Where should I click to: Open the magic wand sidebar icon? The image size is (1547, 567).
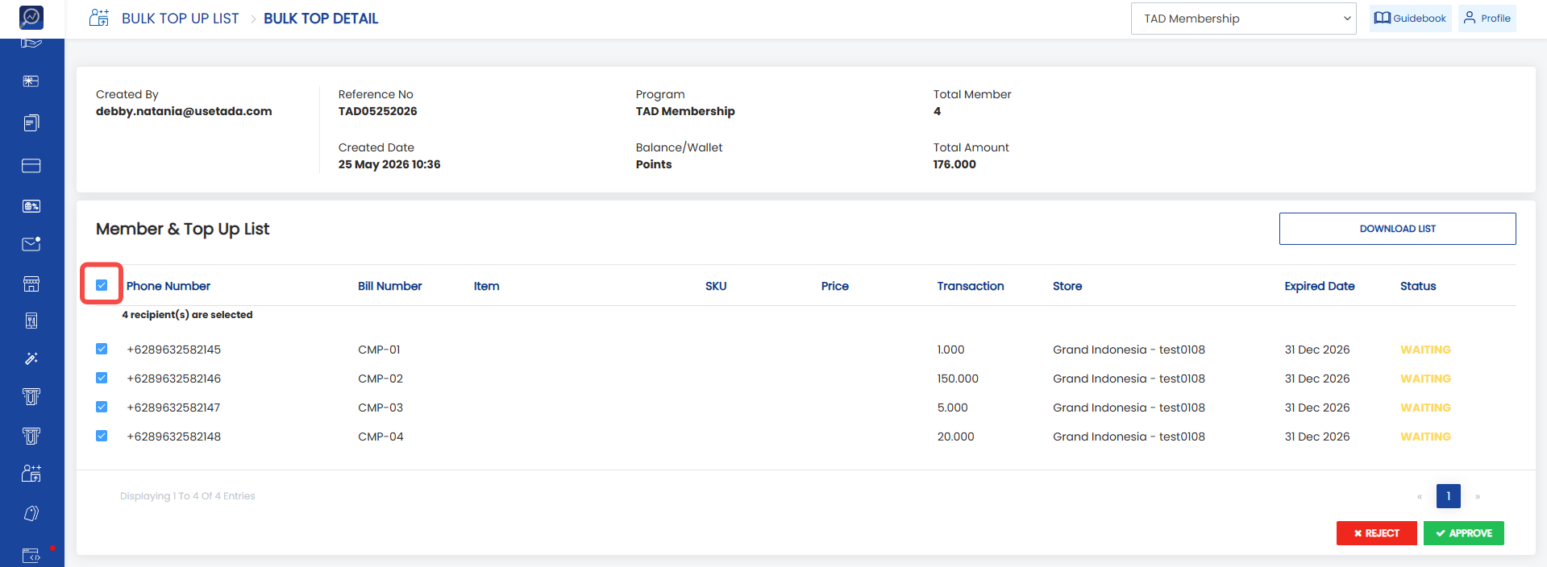click(31, 358)
